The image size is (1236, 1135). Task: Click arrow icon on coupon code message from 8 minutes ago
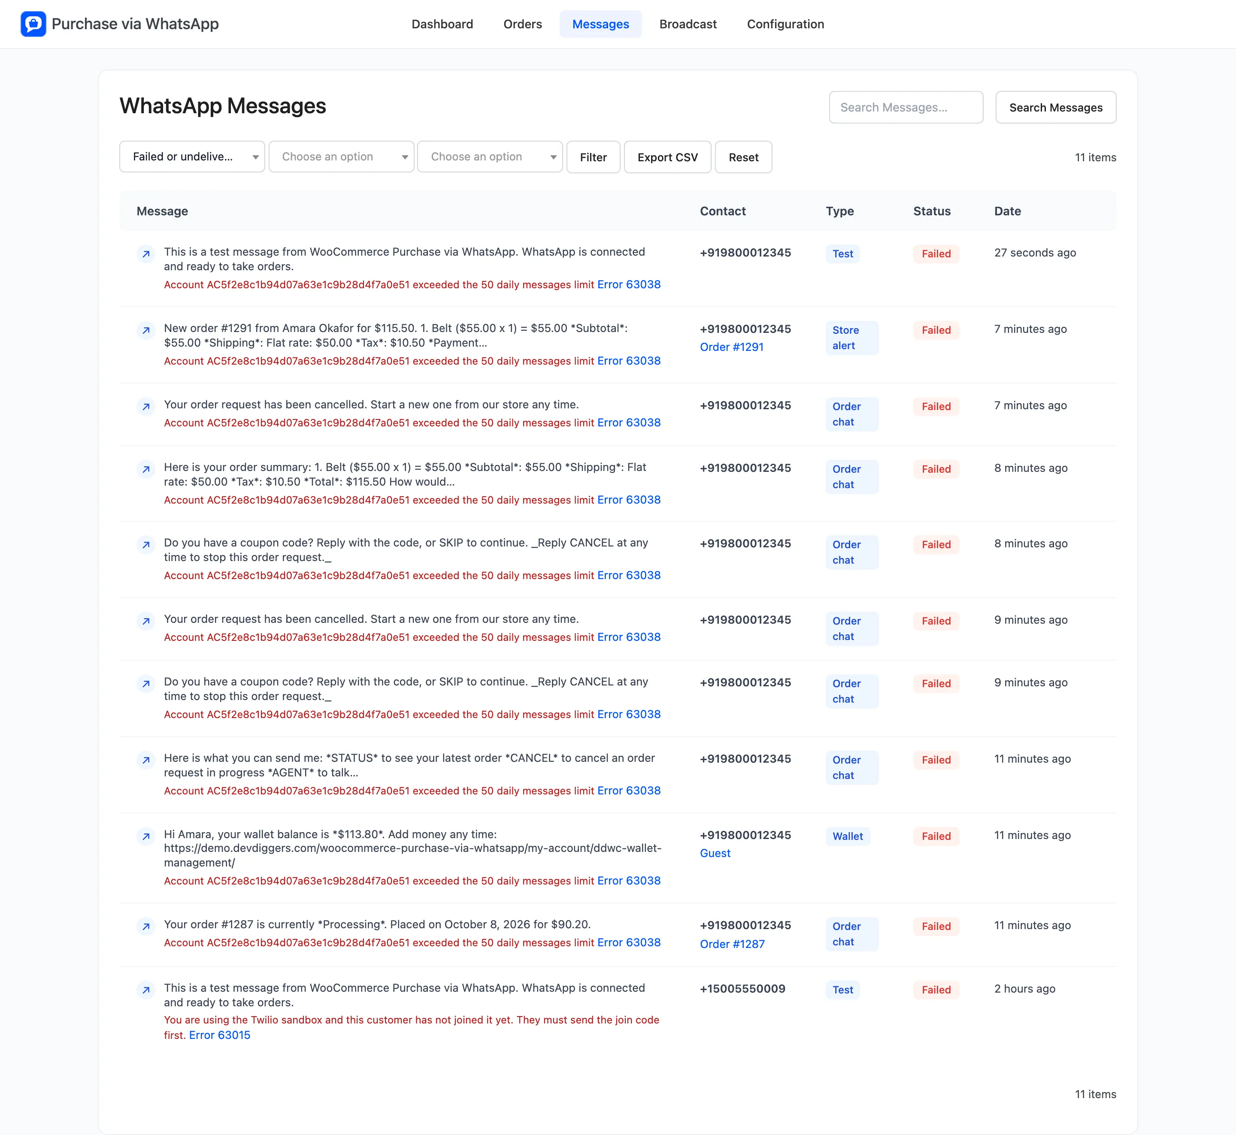(x=145, y=545)
